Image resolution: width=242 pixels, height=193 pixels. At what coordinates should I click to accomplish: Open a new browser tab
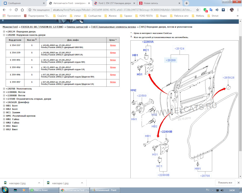click(x=187, y=3)
